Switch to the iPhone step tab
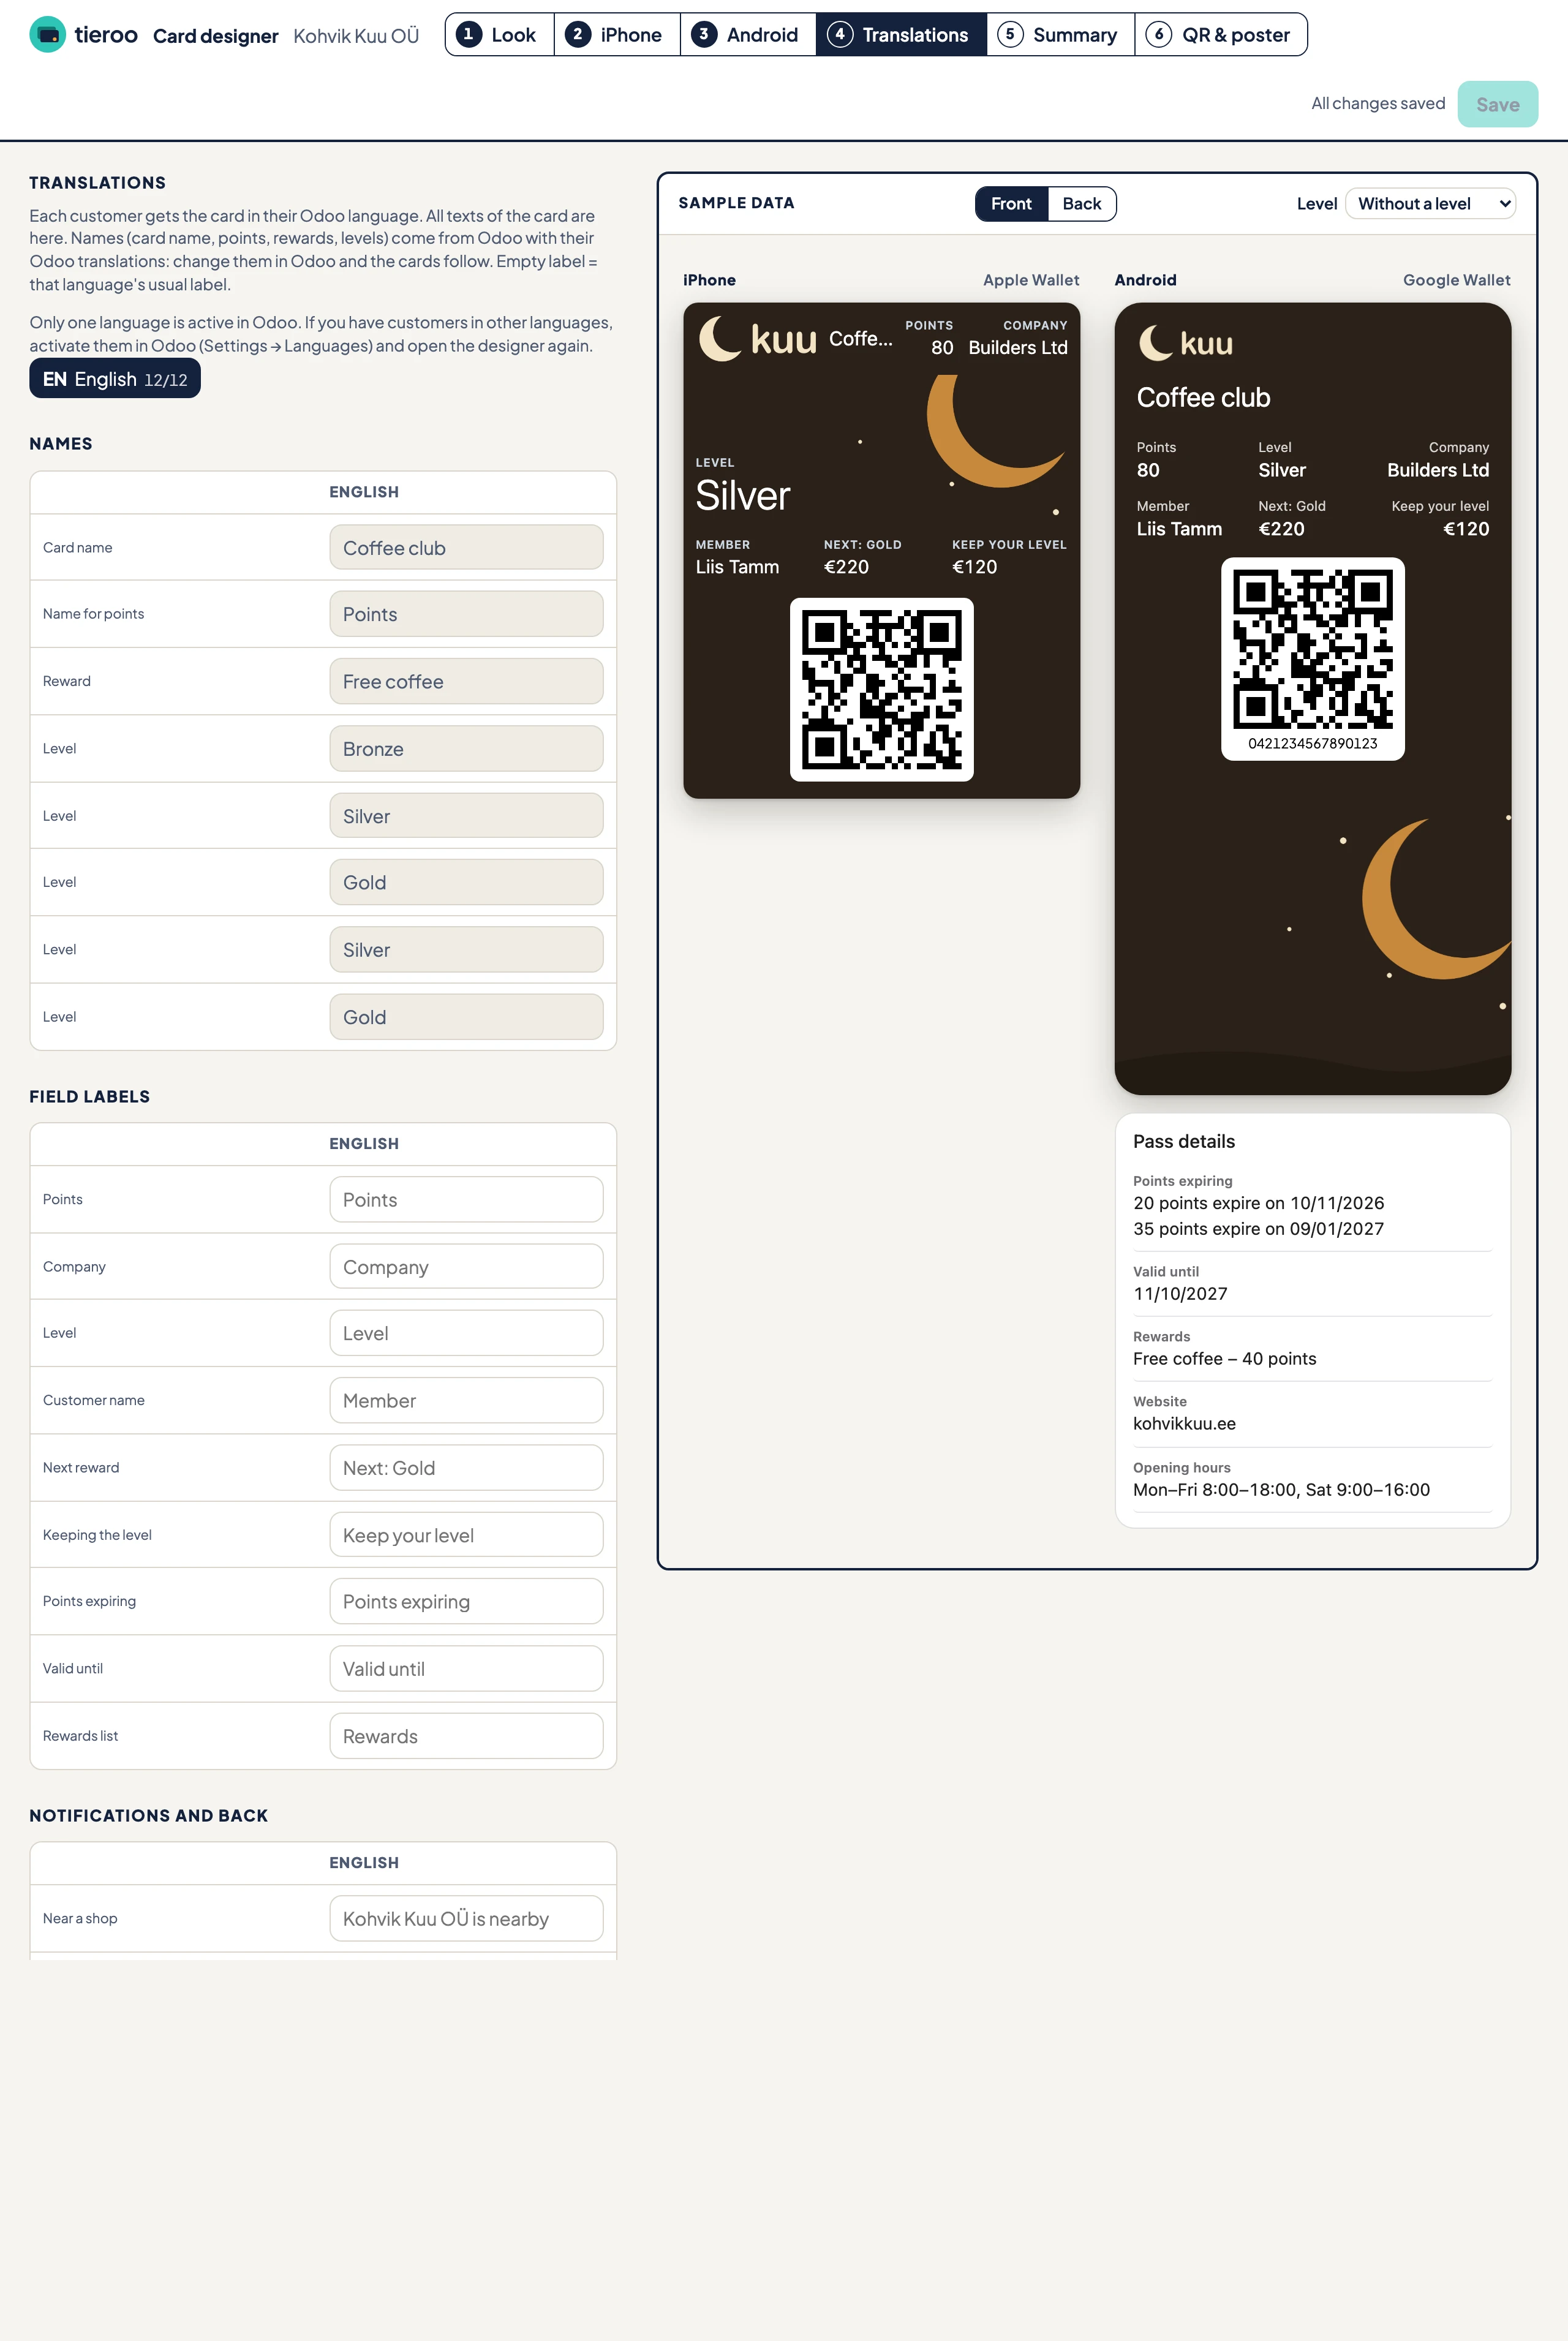 617,35
